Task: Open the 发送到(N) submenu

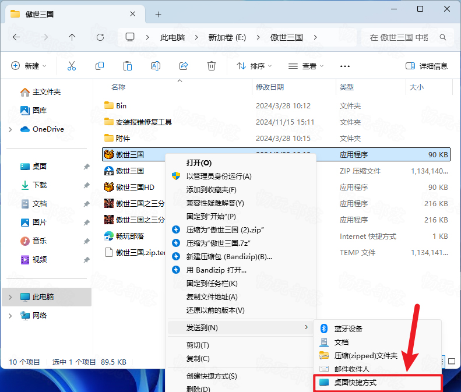Action: 241,328
